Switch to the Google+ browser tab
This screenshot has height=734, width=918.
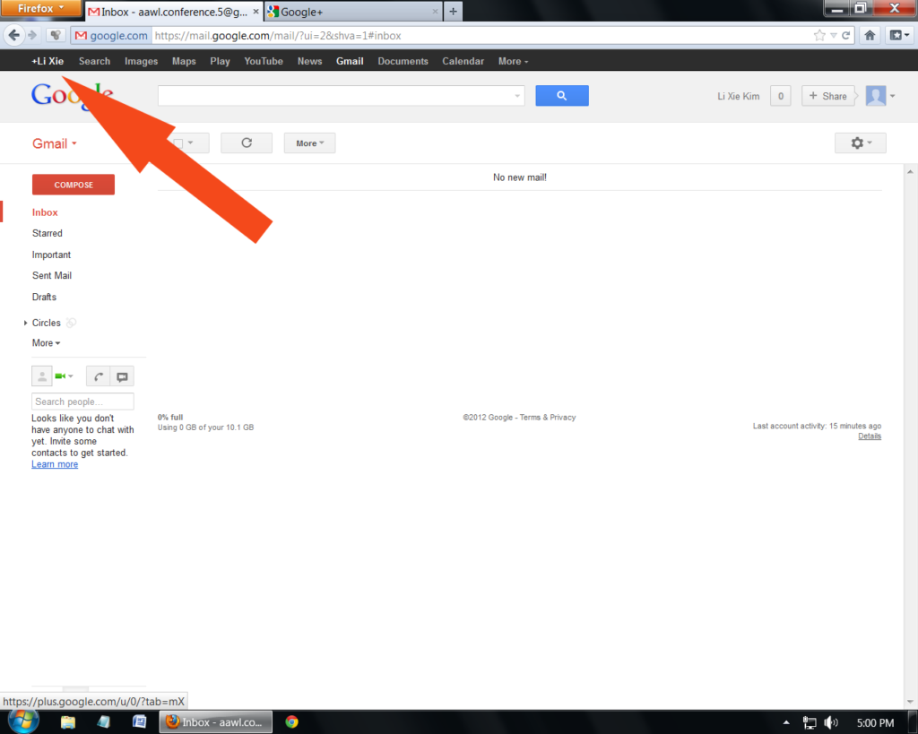click(353, 12)
